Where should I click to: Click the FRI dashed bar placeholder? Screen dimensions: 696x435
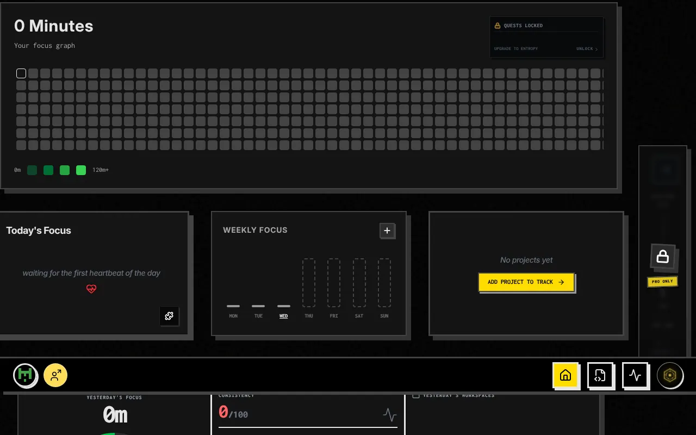[334, 283]
